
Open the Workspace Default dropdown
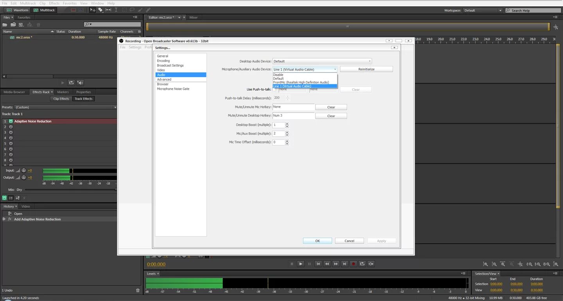pos(483,11)
